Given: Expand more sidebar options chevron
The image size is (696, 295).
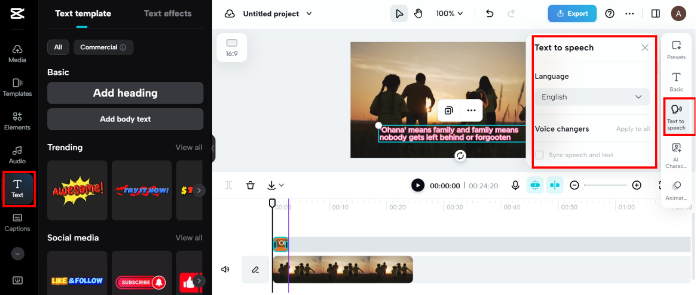Looking at the screenshot, I should click(x=17, y=253).
